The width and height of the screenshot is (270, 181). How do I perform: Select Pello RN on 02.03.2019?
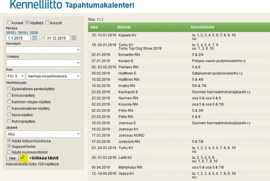coord(126,110)
